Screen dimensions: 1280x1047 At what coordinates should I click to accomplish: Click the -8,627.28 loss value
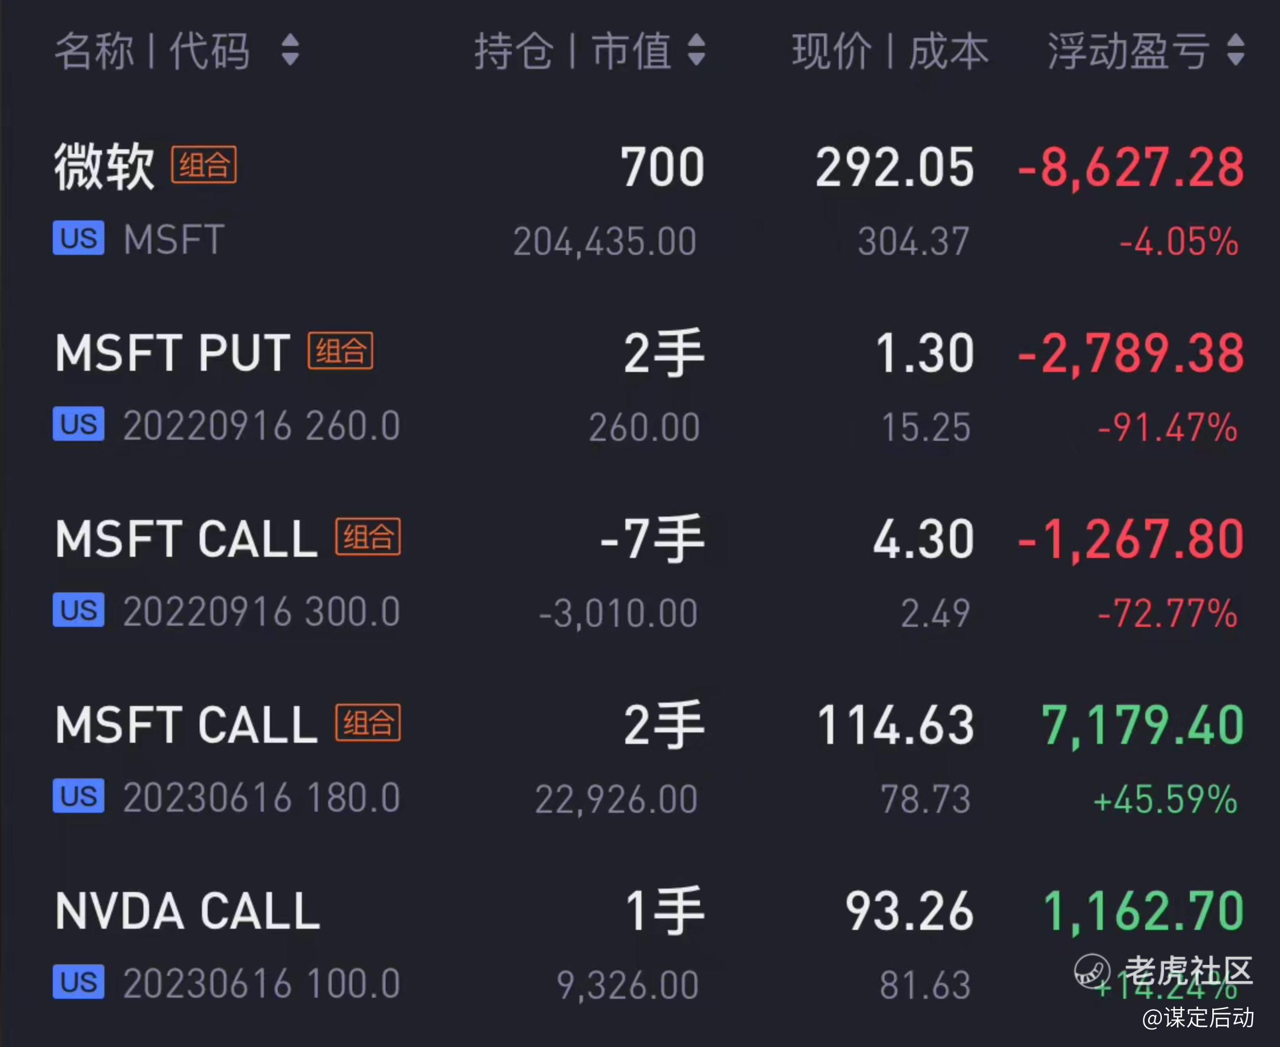(1130, 168)
